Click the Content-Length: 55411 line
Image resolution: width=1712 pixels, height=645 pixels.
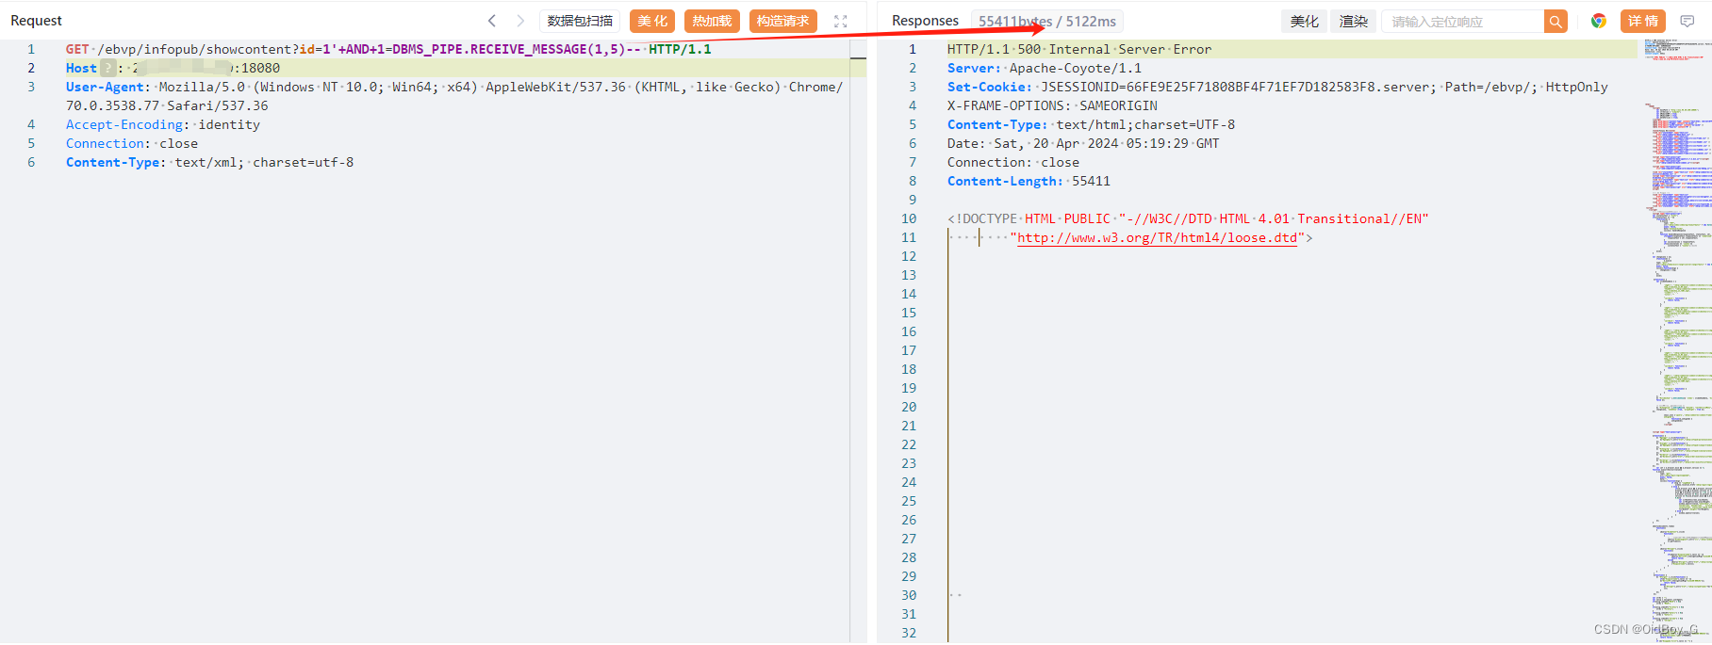point(1029,181)
